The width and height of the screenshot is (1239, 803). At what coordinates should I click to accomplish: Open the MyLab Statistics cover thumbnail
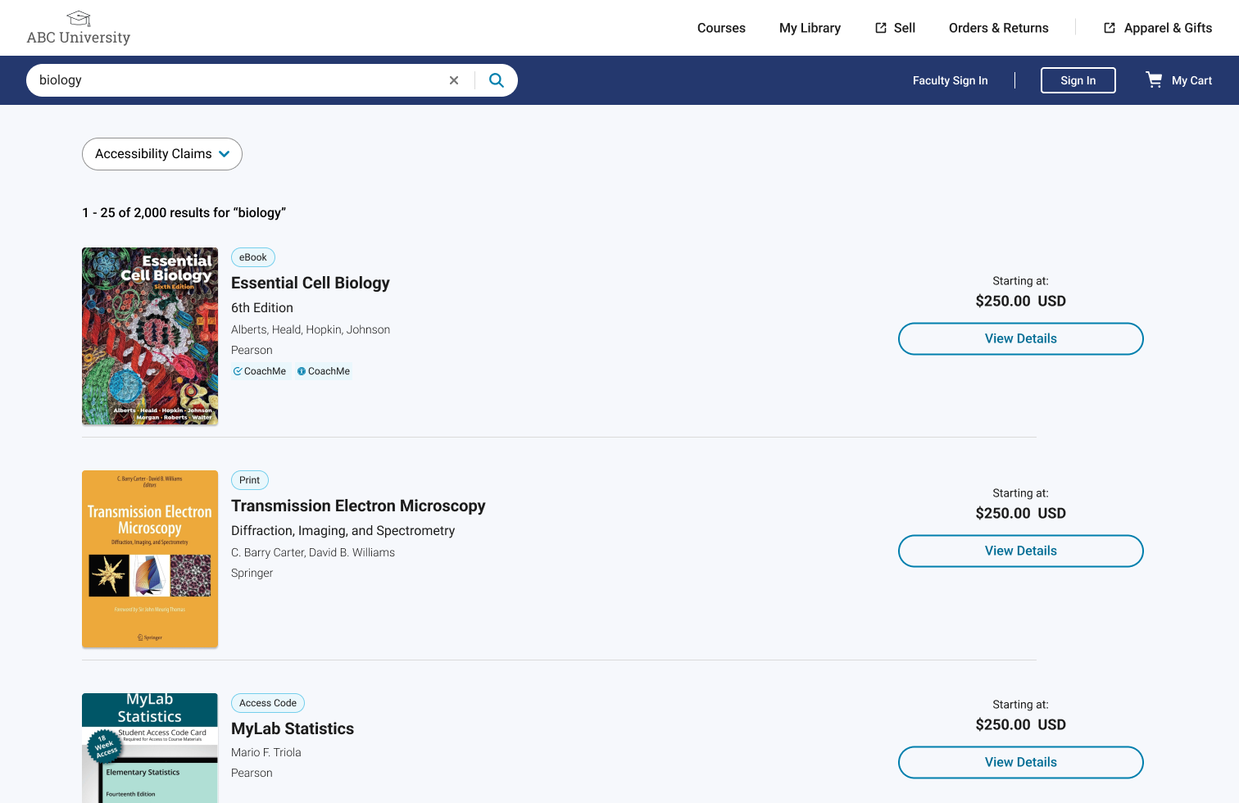150,748
